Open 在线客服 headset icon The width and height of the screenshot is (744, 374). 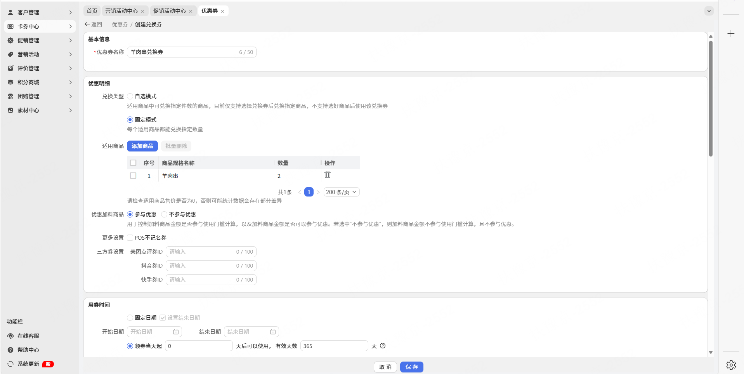10,336
